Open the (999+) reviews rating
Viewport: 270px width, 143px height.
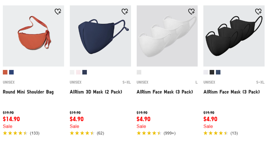[x=170, y=133]
